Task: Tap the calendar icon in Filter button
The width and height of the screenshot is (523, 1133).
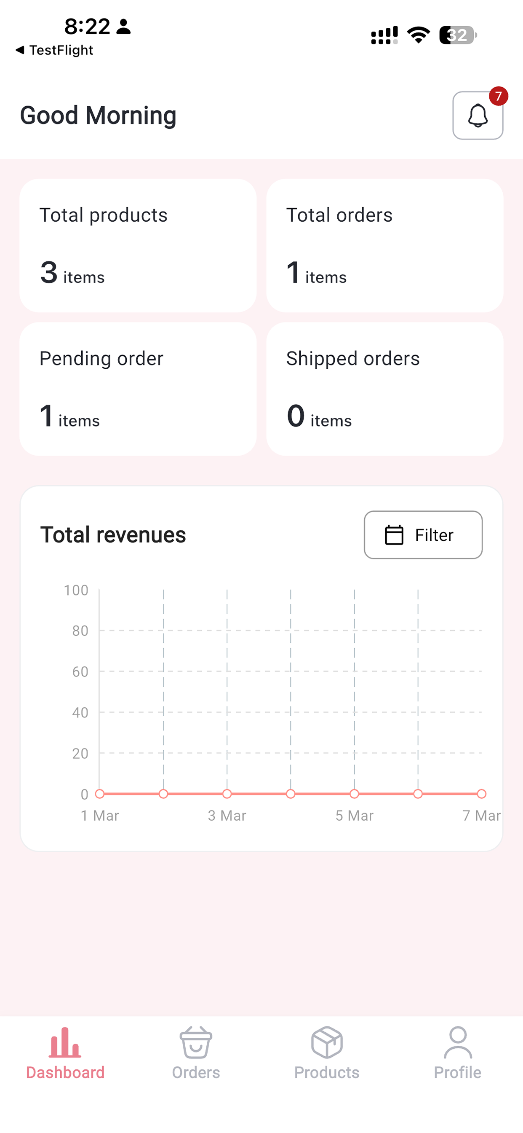Action: [x=394, y=535]
